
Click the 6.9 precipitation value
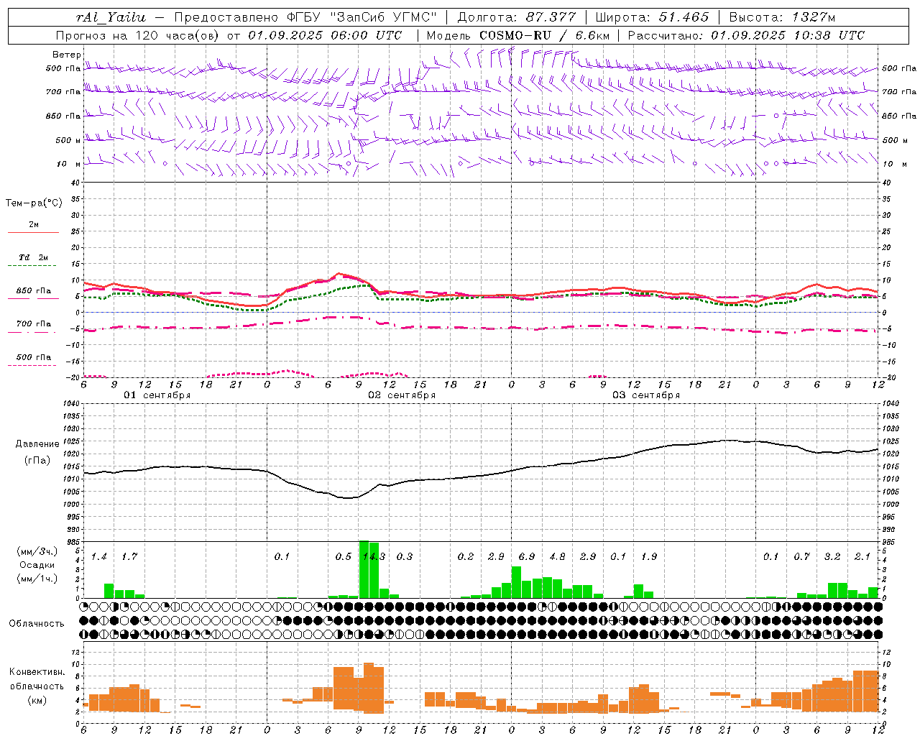coord(526,557)
